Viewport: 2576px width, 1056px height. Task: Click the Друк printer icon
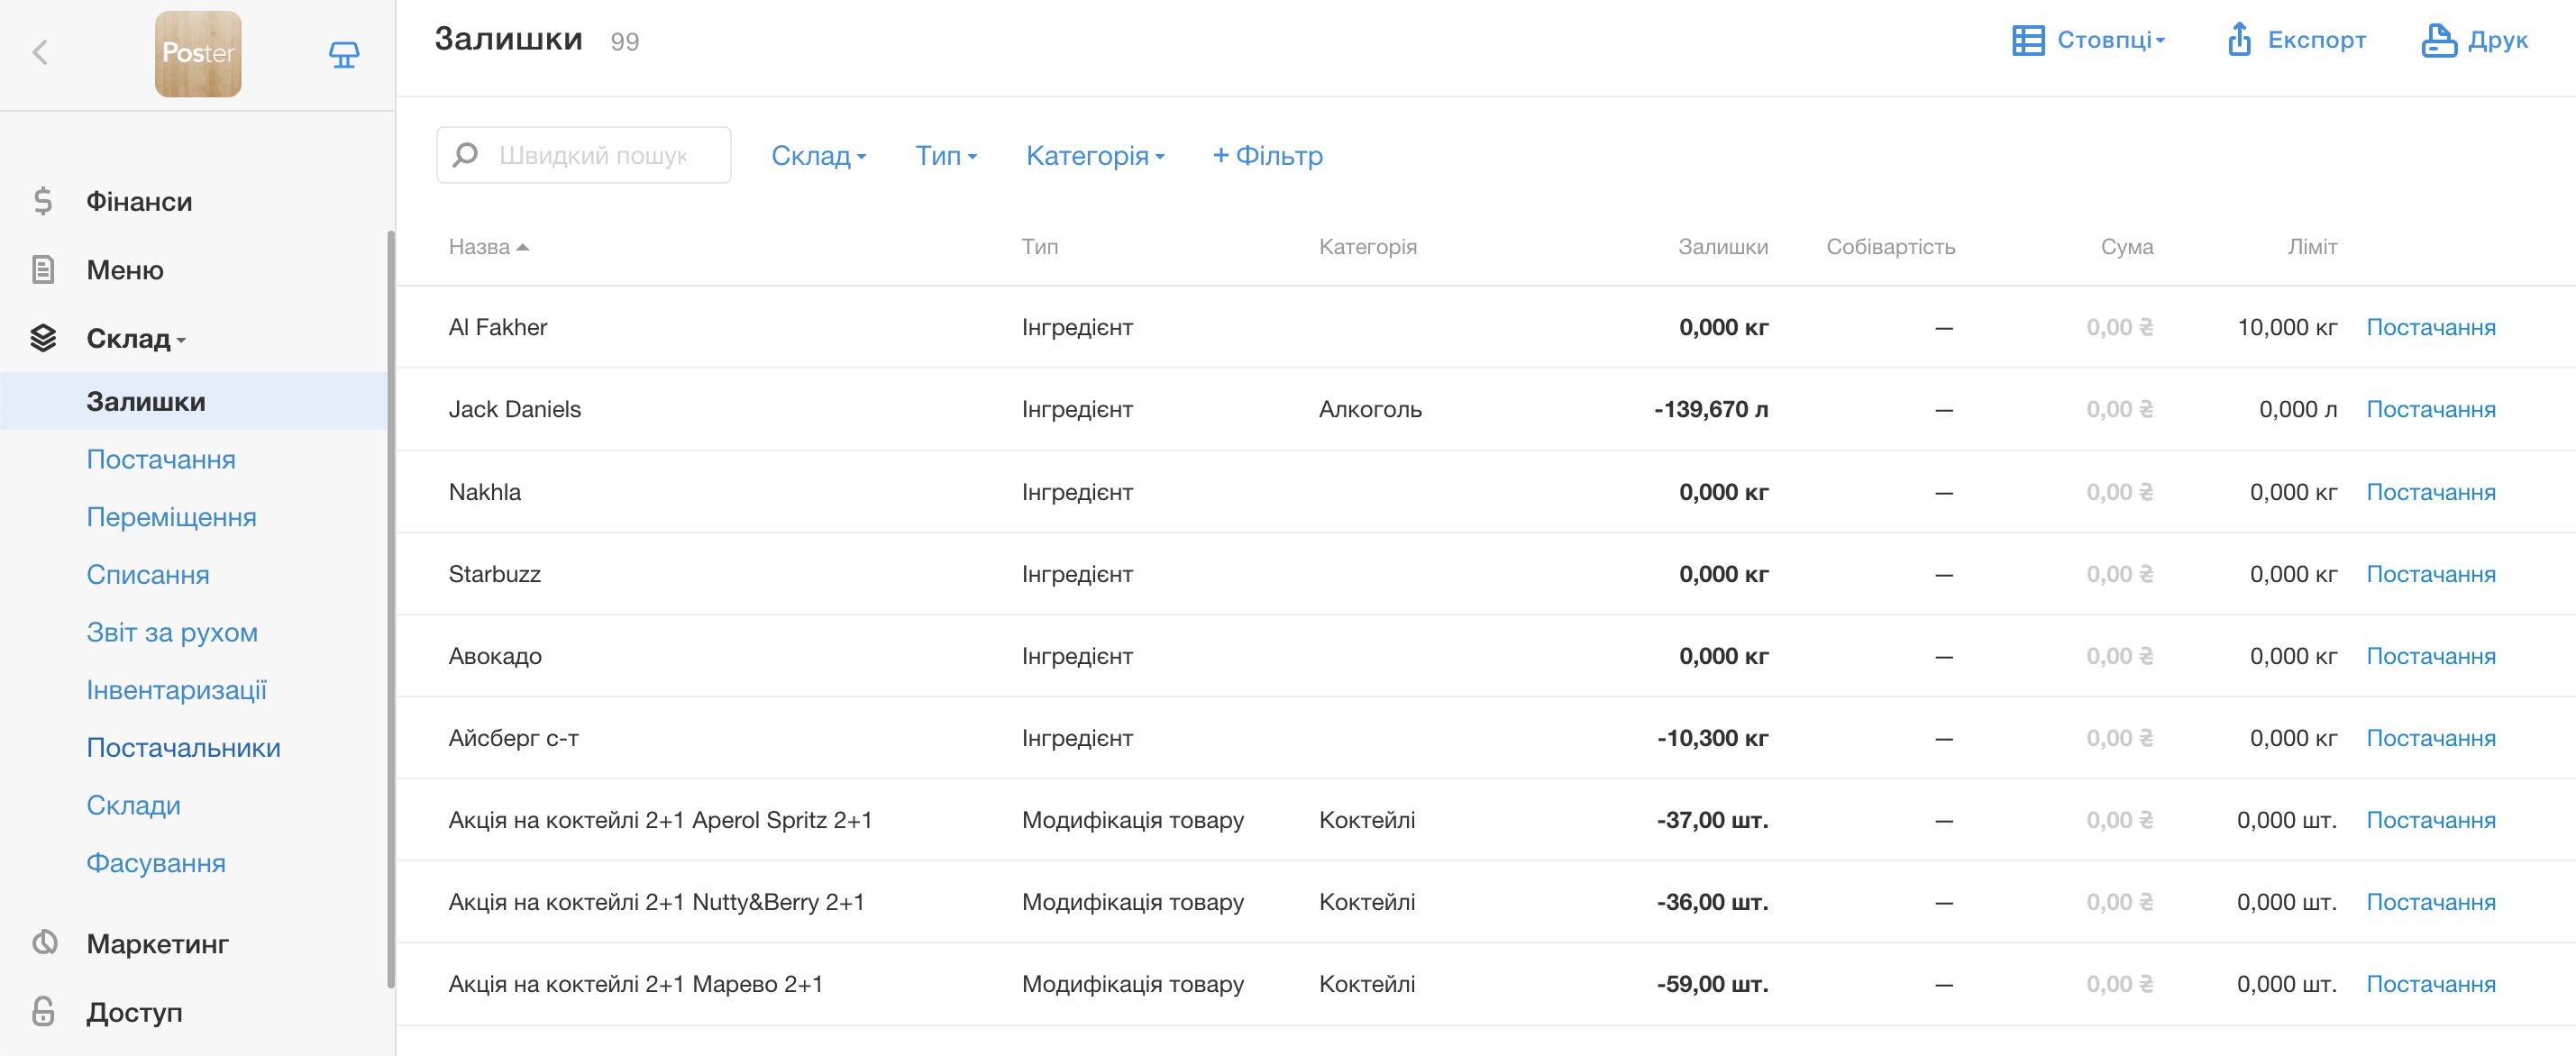[2438, 40]
